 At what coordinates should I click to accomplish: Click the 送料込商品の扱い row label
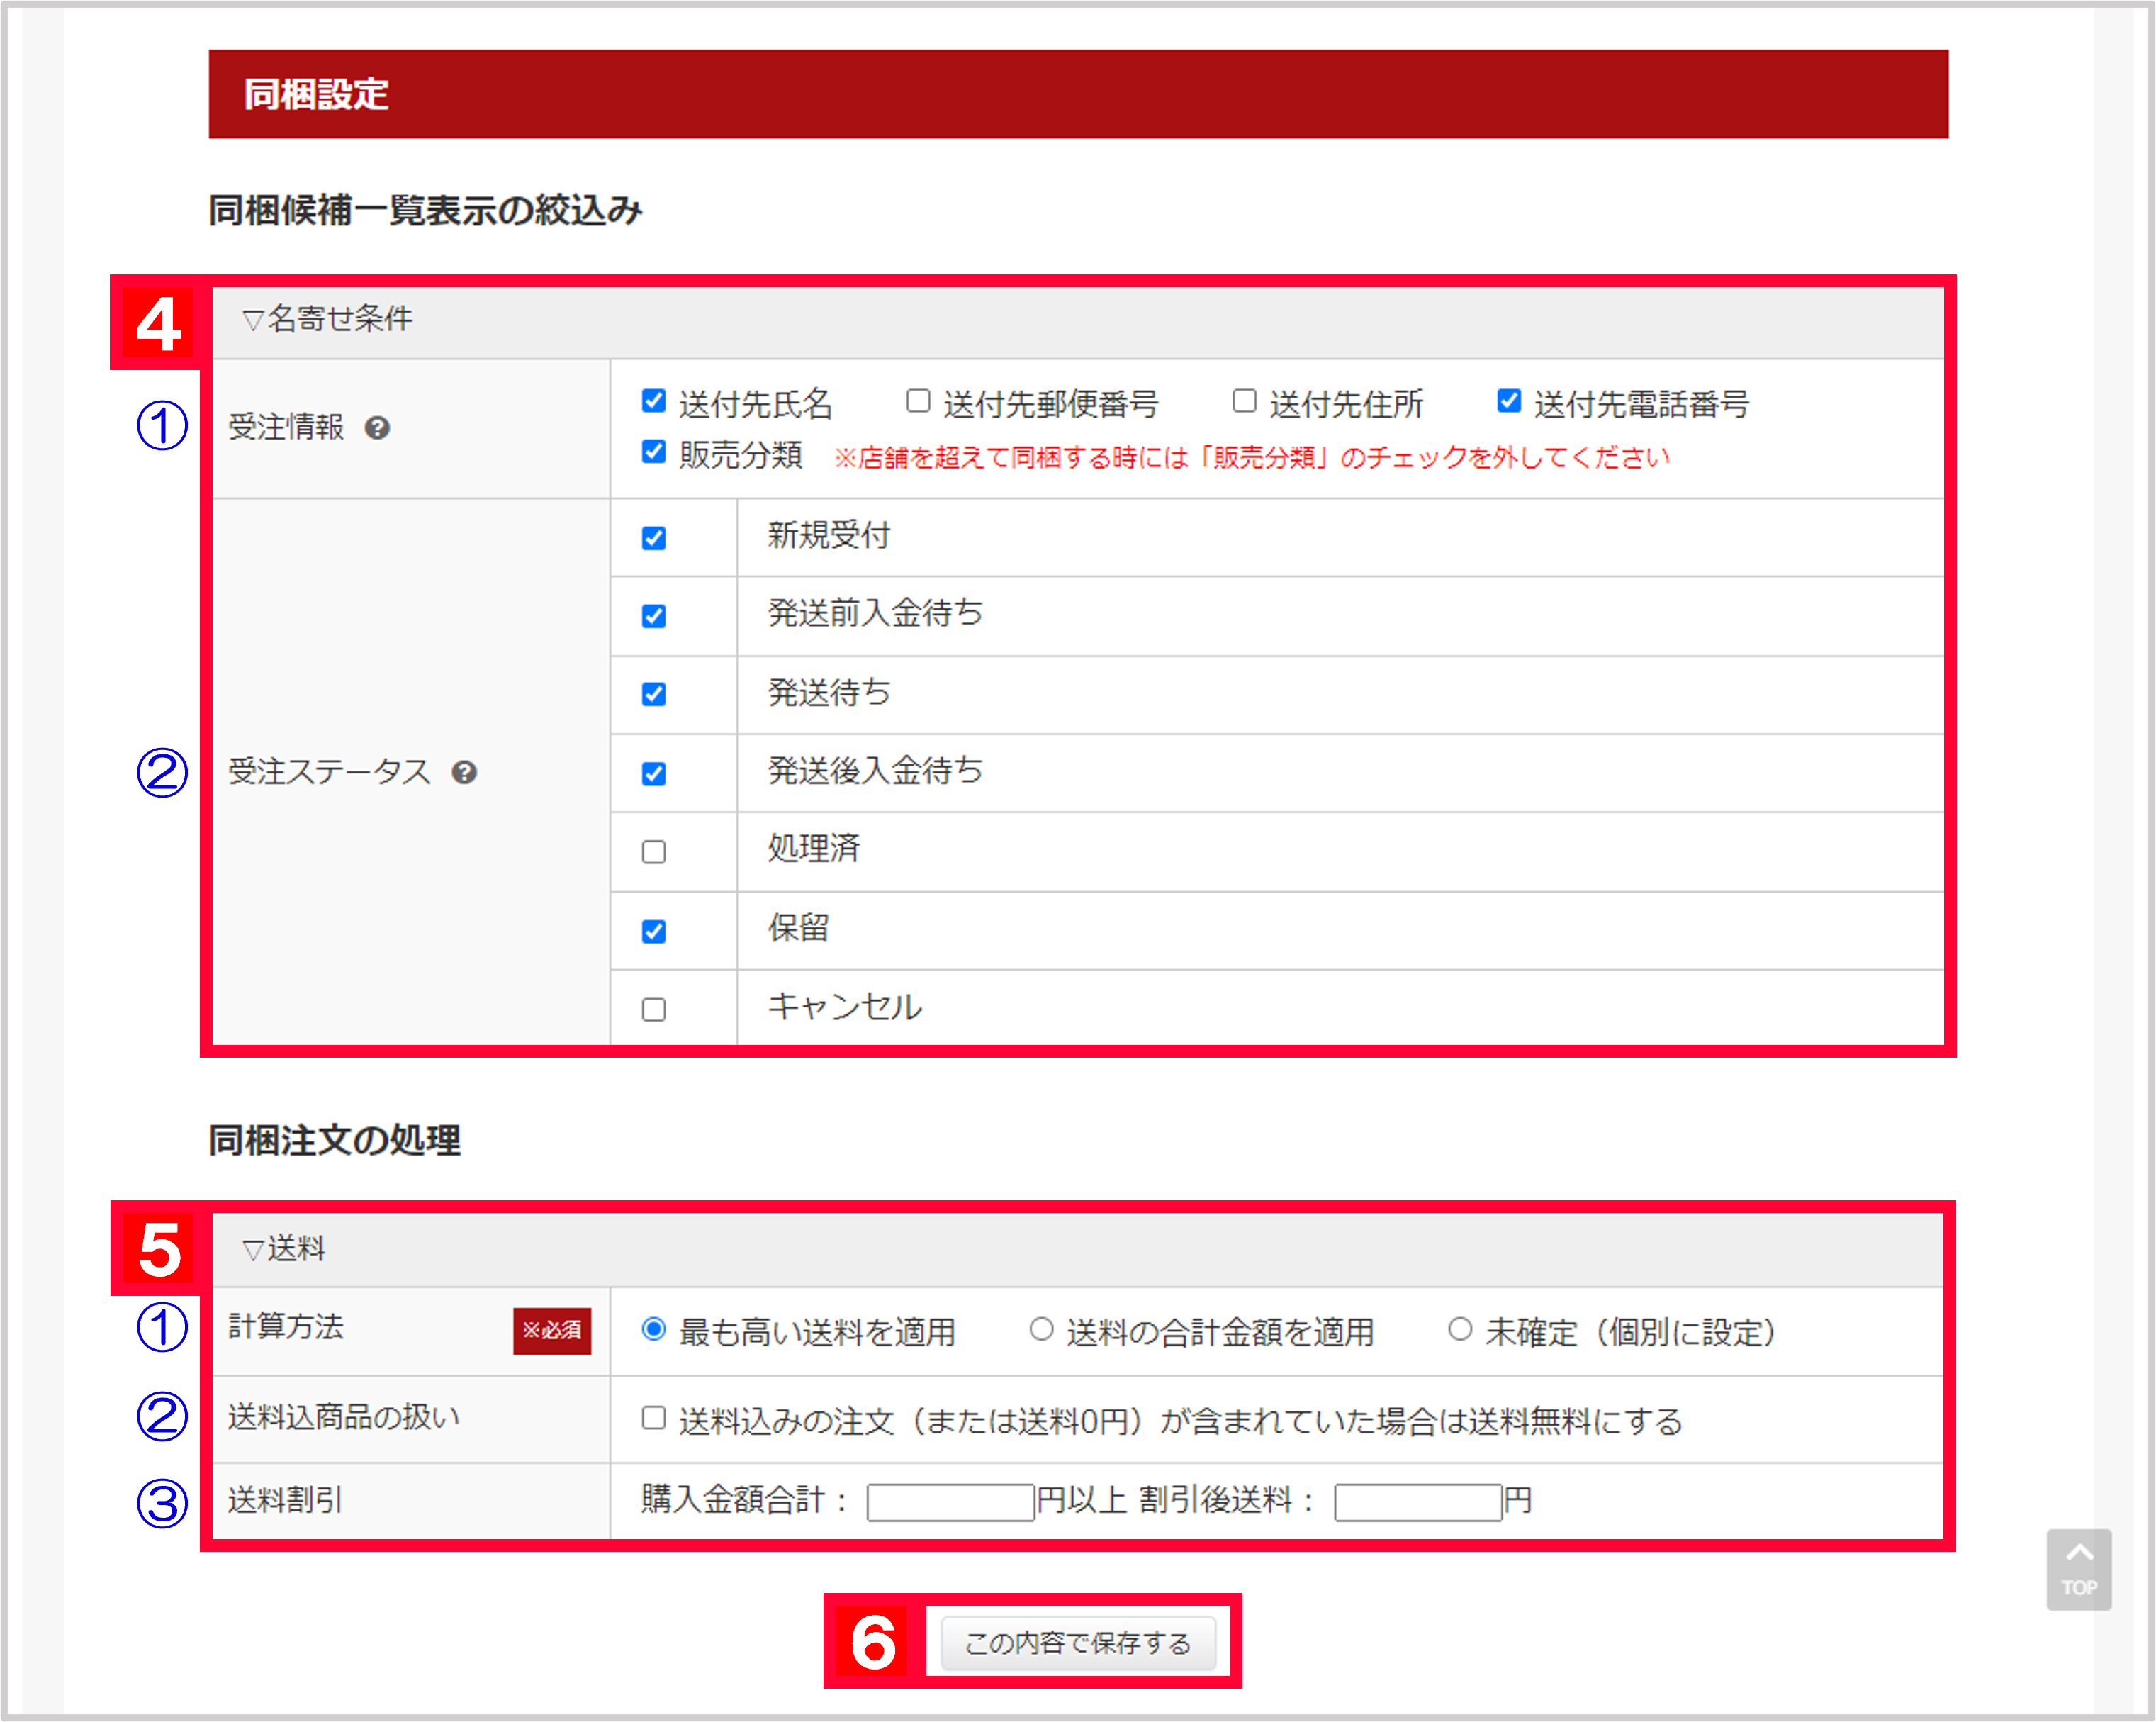pos(344,1417)
